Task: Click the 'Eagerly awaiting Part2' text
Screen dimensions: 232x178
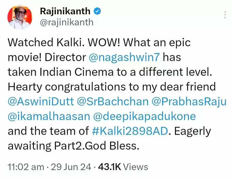Action: [109, 139]
